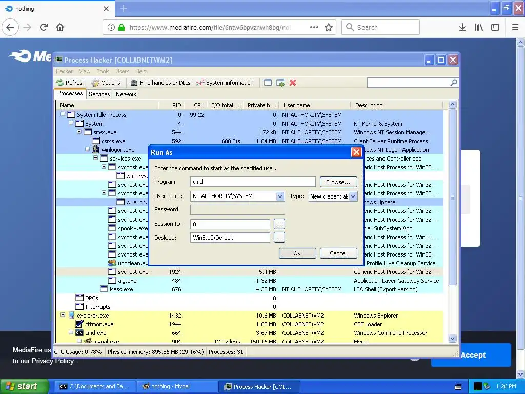Select the winlogon.exe process icon
The width and height of the screenshot is (525, 394).
(x=96, y=149)
